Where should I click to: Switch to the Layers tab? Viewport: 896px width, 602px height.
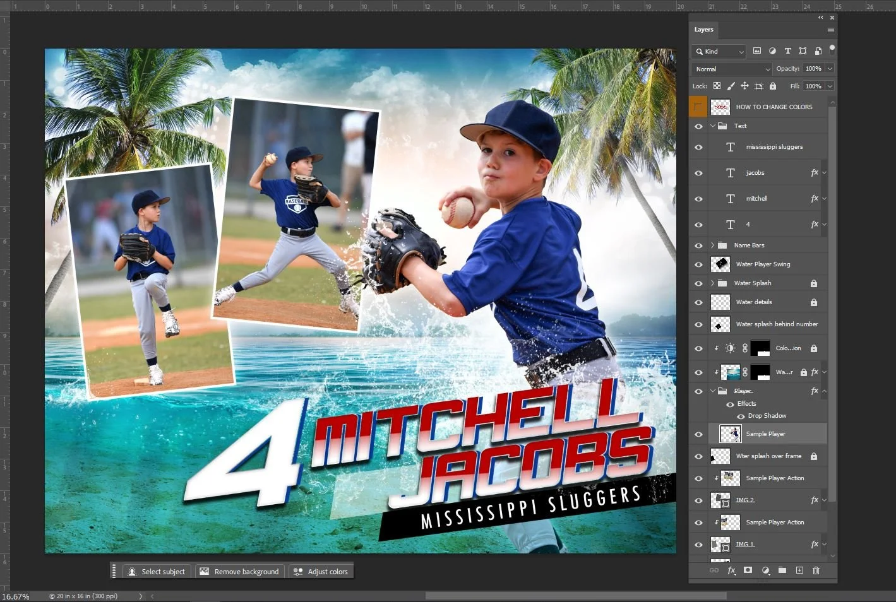point(703,30)
